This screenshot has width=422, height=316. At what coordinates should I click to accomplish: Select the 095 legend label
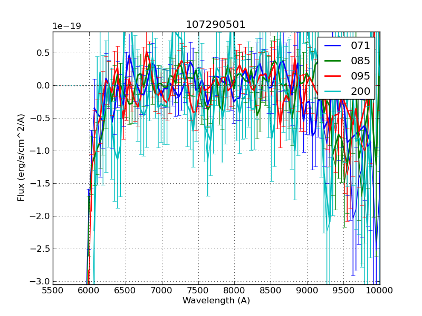[360, 76]
